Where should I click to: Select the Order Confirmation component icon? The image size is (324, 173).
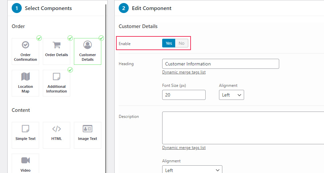[x=25, y=45]
